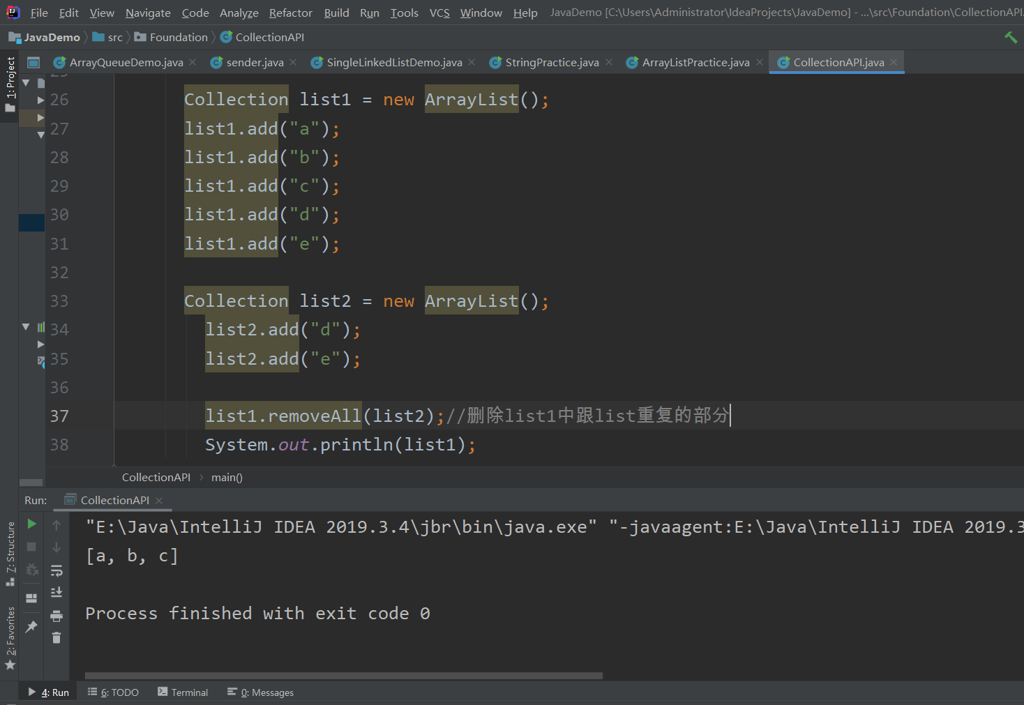Open the Help menu
This screenshot has width=1024, height=705.
pos(525,13)
